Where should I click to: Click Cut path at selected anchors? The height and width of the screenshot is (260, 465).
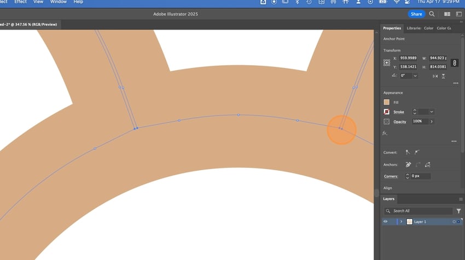(x=427, y=164)
